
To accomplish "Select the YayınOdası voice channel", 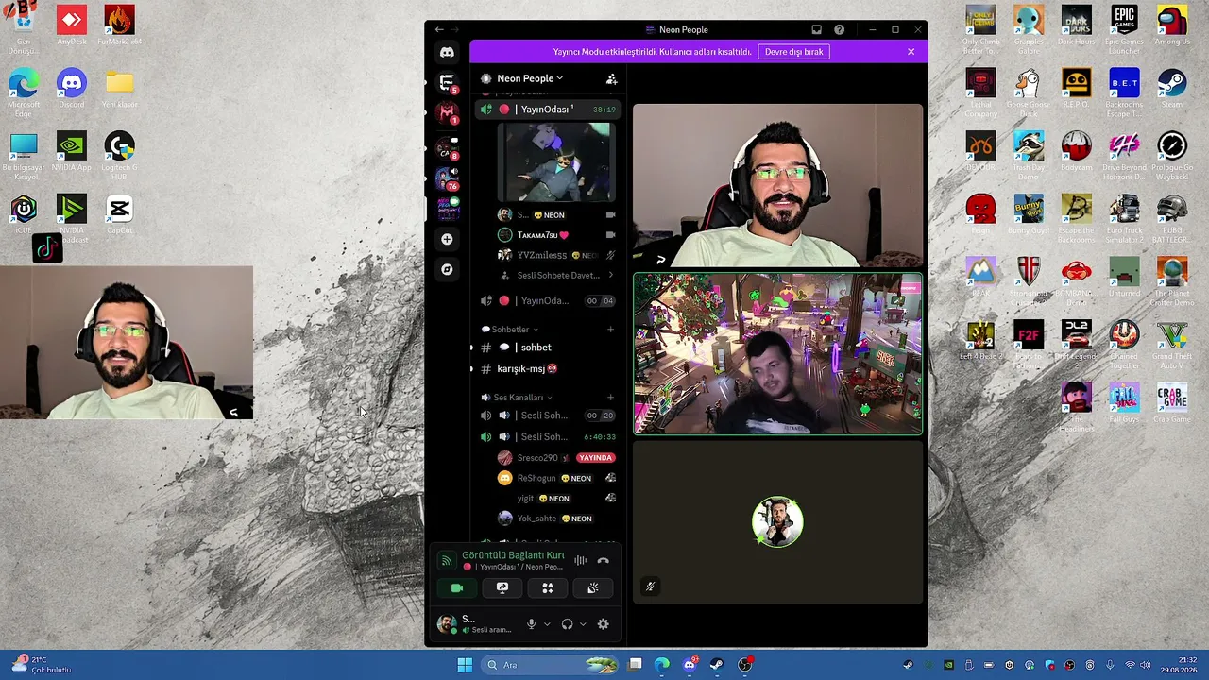I will (x=549, y=110).
